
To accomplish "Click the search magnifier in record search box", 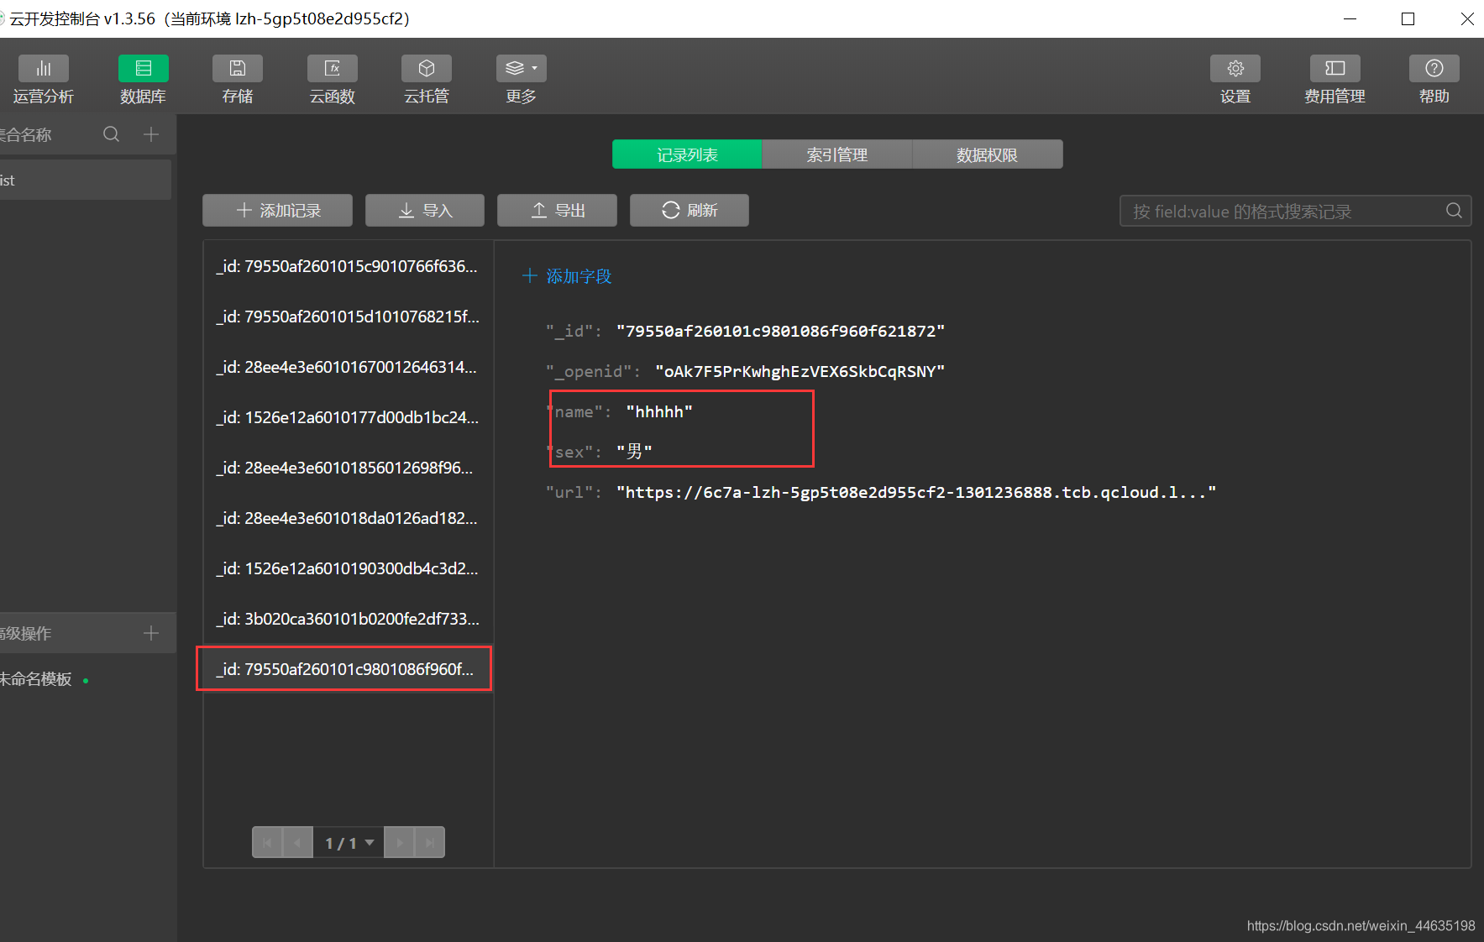I will click(1454, 211).
